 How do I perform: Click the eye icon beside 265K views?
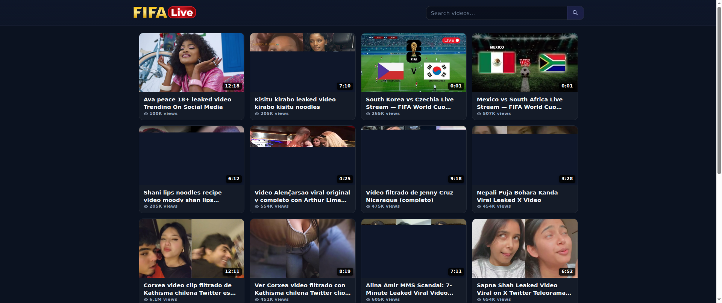[x=368, y=114]
